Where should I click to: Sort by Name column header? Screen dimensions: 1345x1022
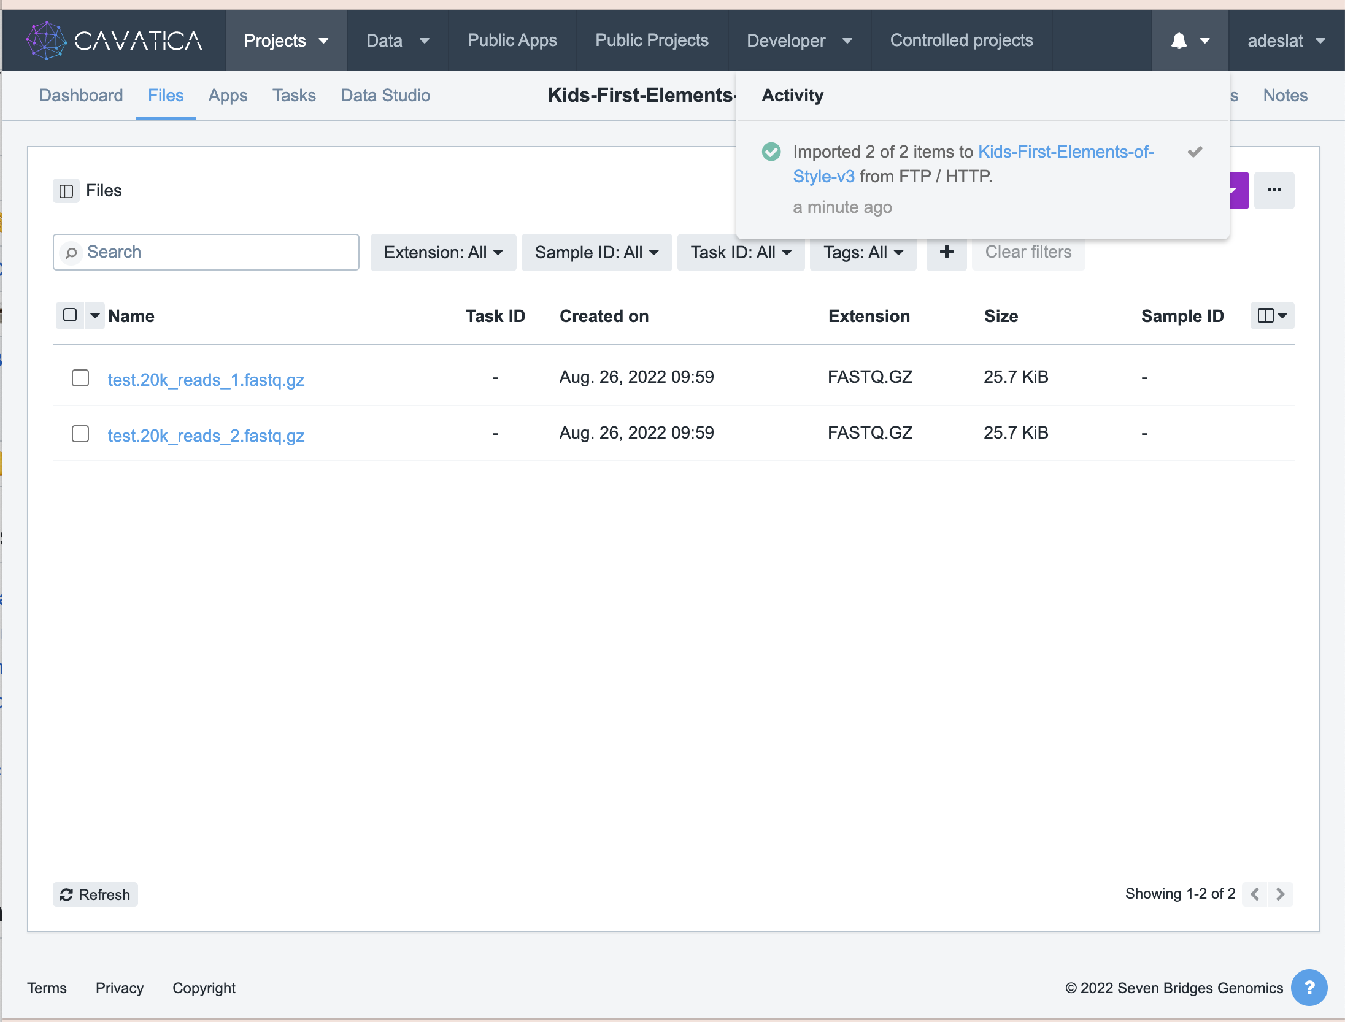[x=131, y=316]
